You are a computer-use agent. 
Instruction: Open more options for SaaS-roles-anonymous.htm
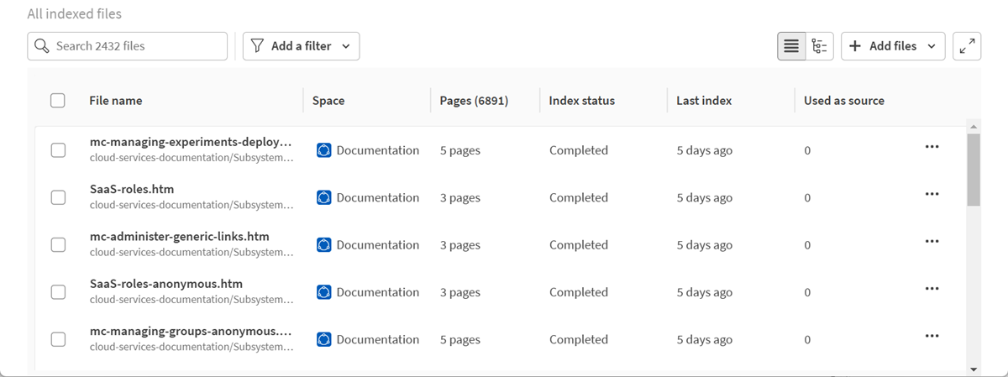tap(931, 289)
